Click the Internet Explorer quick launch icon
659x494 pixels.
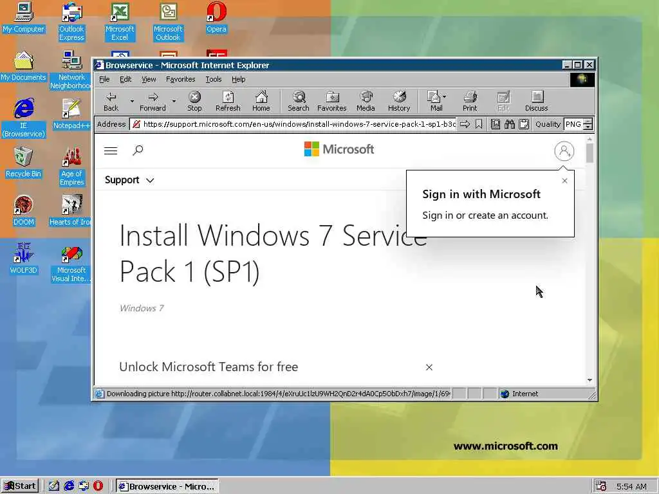pos(69,486)
